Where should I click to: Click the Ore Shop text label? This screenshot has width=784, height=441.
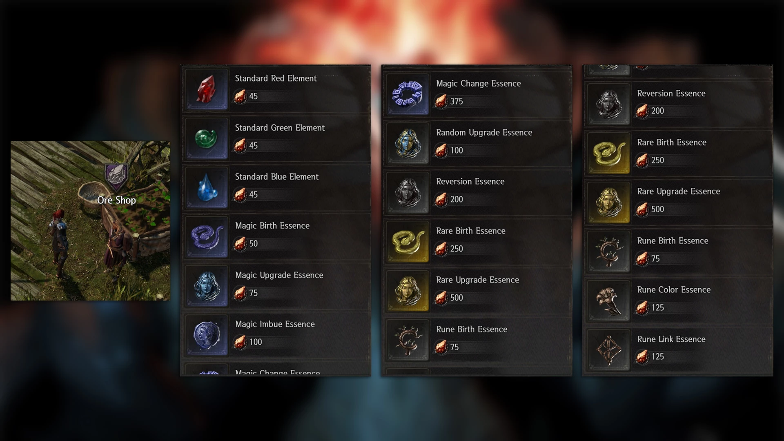(116, 200)
